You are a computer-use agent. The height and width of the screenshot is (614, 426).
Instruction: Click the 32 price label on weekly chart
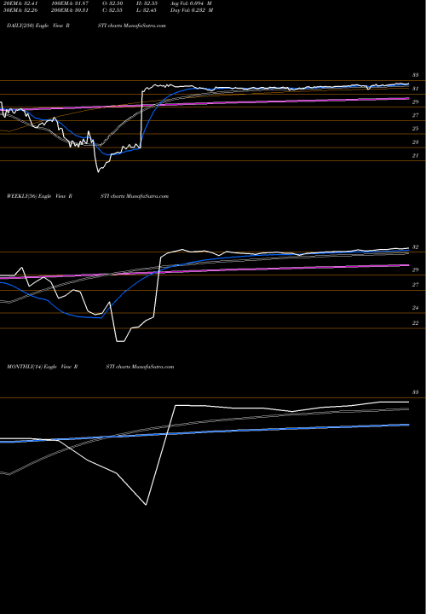click(x=416, y=247)
